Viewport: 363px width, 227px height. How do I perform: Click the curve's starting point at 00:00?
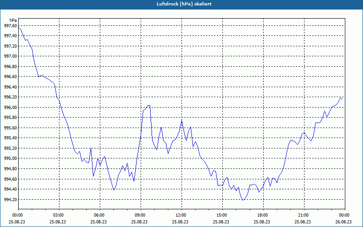[19, 27]
